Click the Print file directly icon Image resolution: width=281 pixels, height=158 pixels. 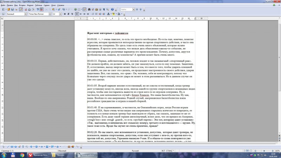30,9
